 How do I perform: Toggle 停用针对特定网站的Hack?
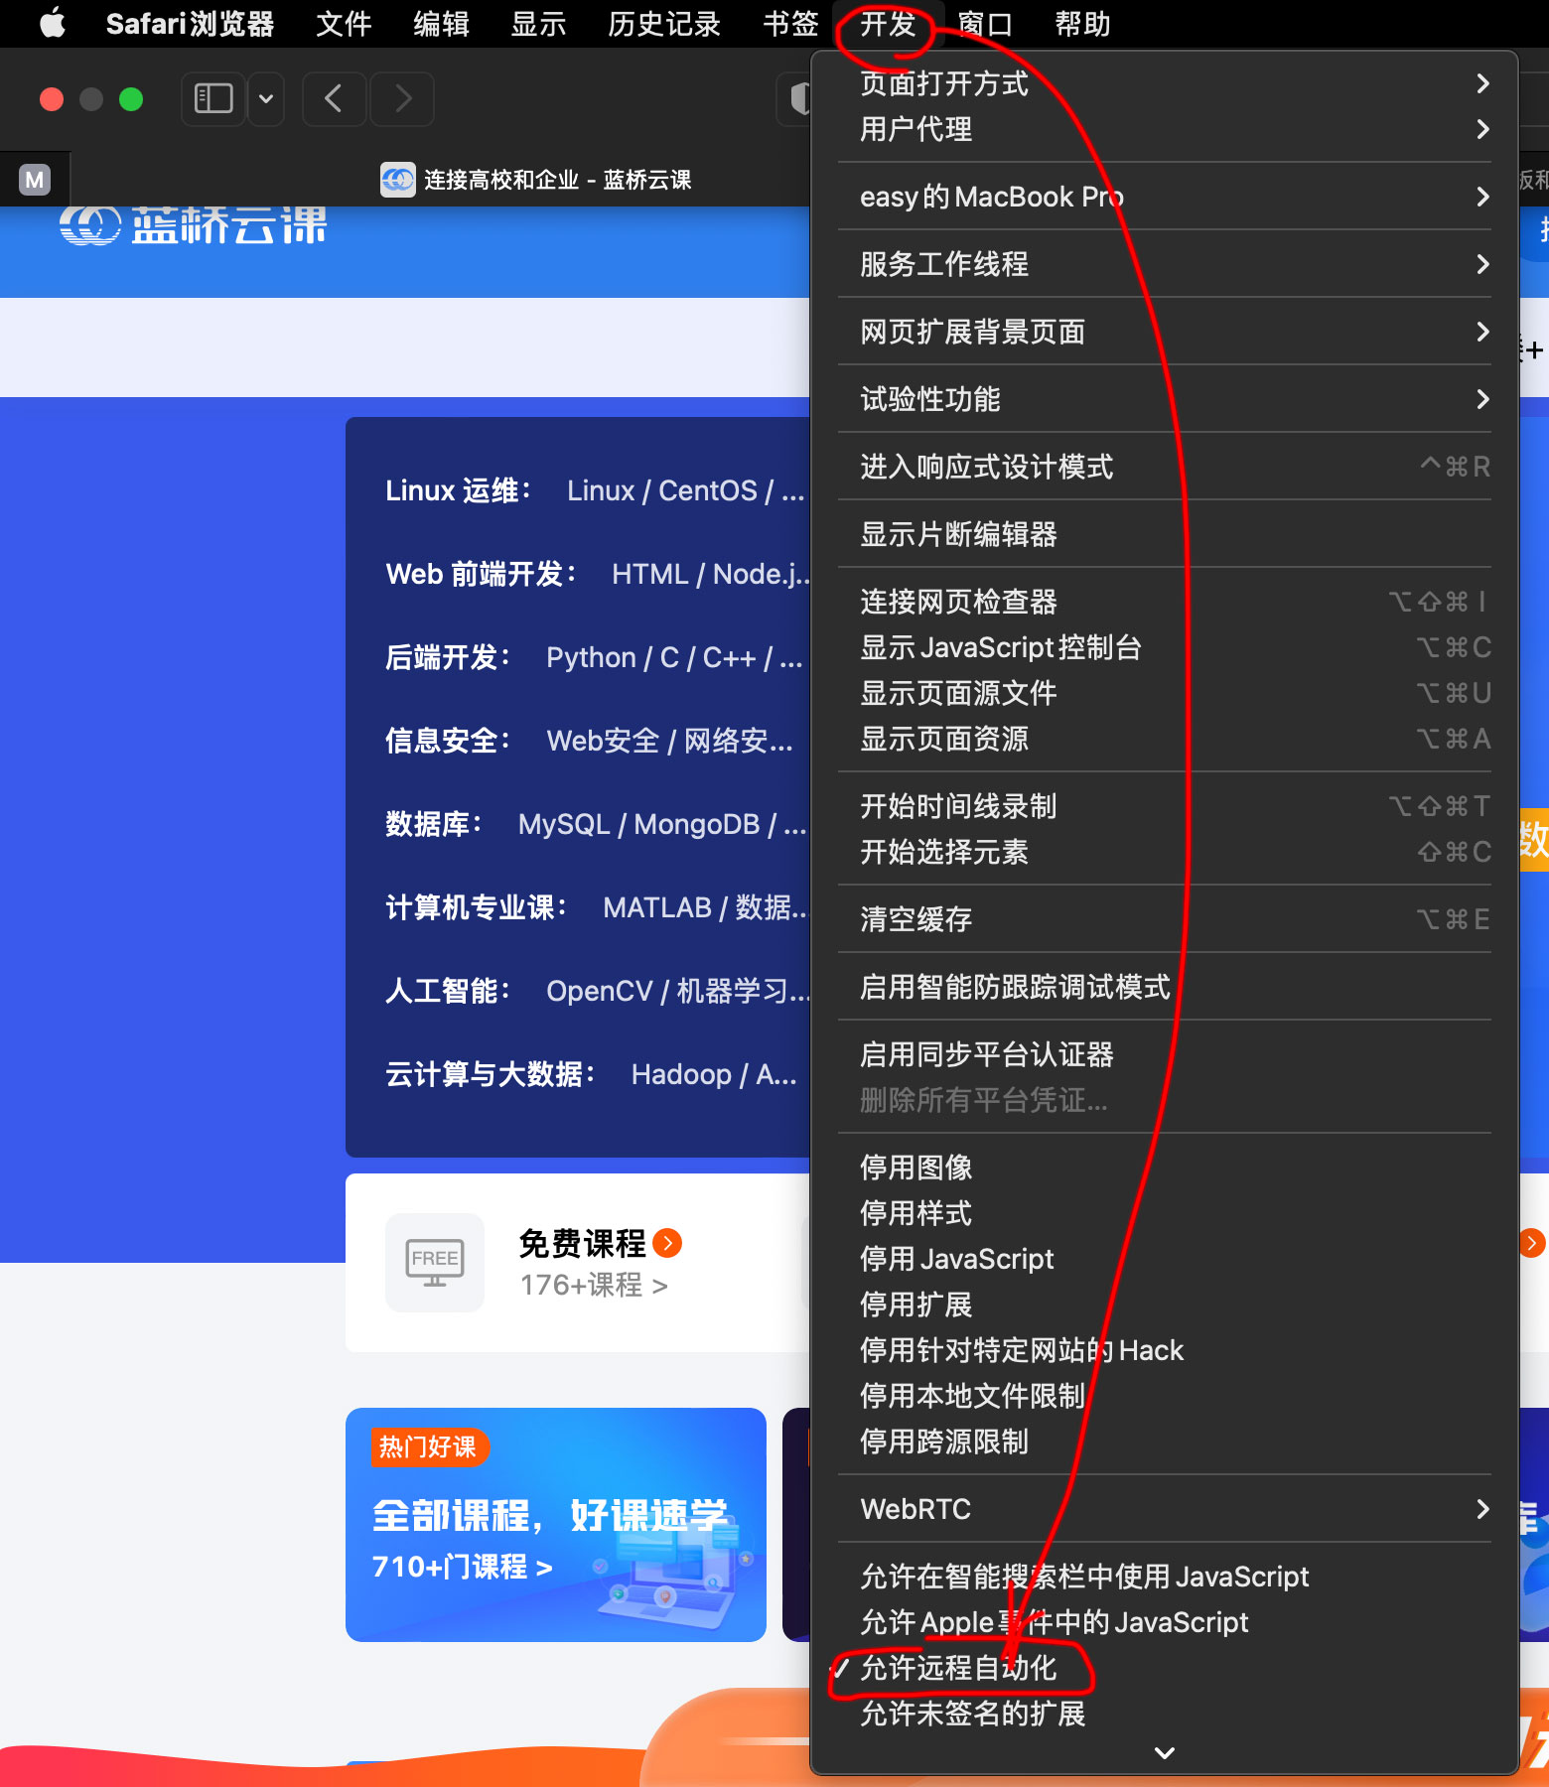(1165, 1350)
